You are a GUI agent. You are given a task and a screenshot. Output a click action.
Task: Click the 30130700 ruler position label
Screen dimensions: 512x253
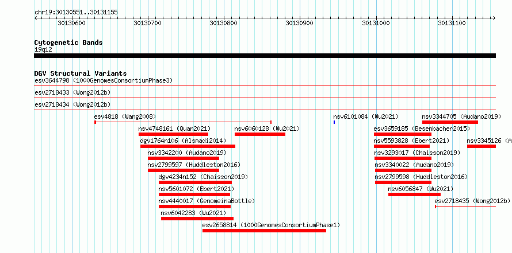pyautogui.click(x=148, y=23)
